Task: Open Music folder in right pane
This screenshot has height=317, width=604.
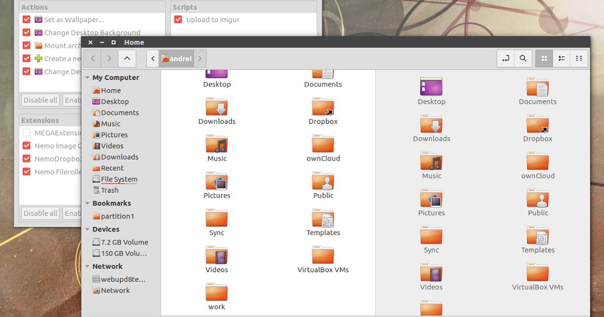Action: pyautogui.click(x=431, y=166)
